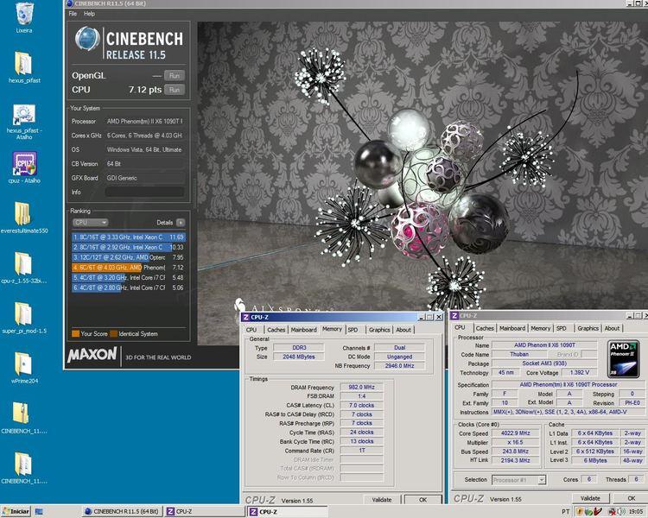Select ranking row 5 Intel Core i7 5.48
This screenshot has width=648, height=518.
pos(129,278)
